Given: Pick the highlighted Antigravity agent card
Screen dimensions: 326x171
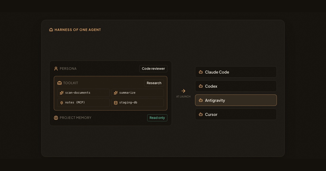Looking at the screenshot, I should click(x=236, y=100).
